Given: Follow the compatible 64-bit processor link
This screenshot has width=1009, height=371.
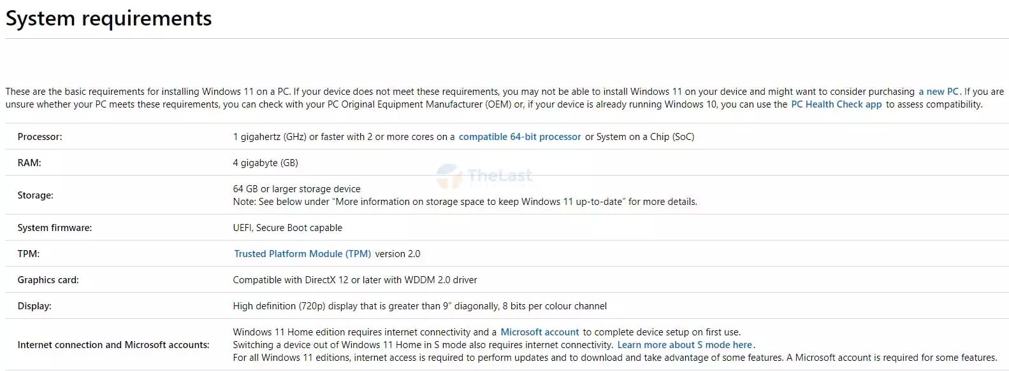Looking at the screenshot, I should coord(519,137).
